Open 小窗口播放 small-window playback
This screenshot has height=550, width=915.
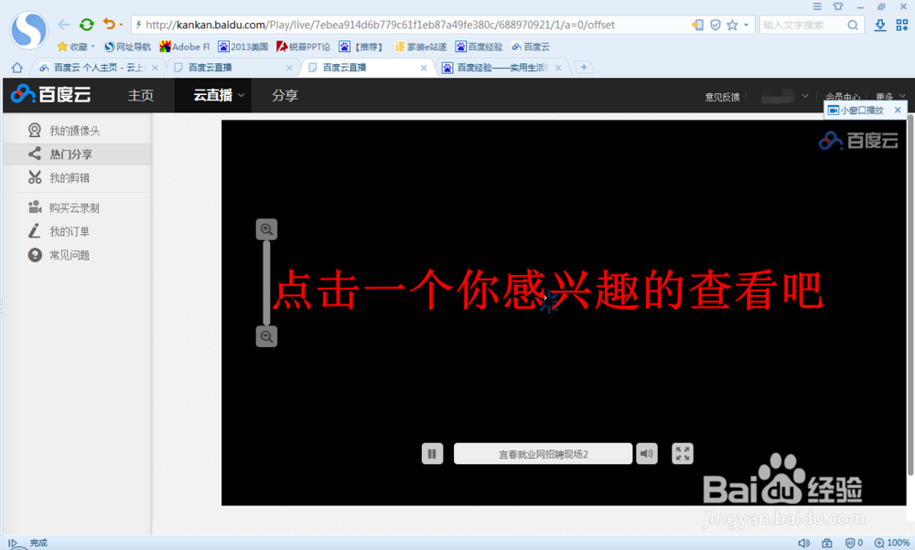tap(856, 111)
